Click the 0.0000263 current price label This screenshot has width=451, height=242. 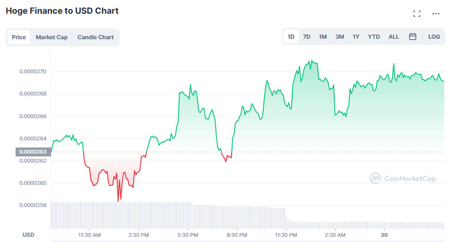pyautogui.click(x=33, y=152)
